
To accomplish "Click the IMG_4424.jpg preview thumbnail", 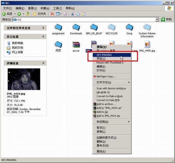I will click(24, 79).
